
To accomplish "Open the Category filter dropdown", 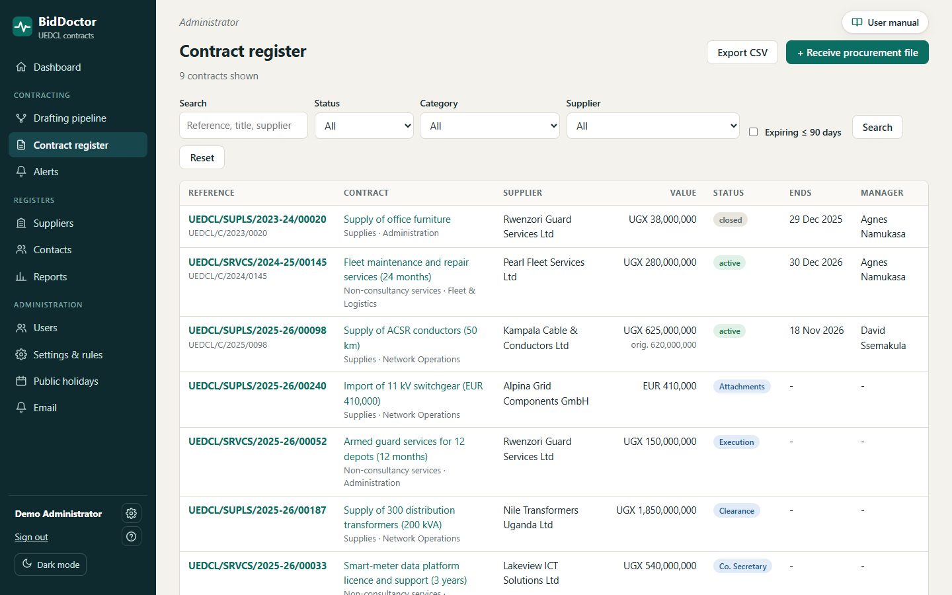I will (x=490, y=126).
